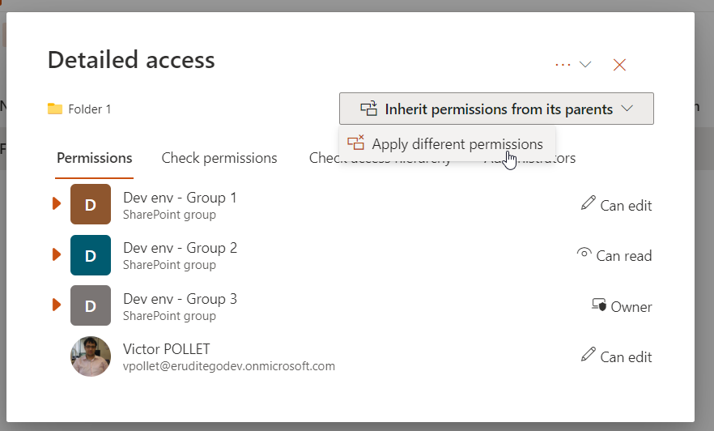714x431 pixels.
Task: Close the Detailed access dialog
Action: (x=620, y=65)
